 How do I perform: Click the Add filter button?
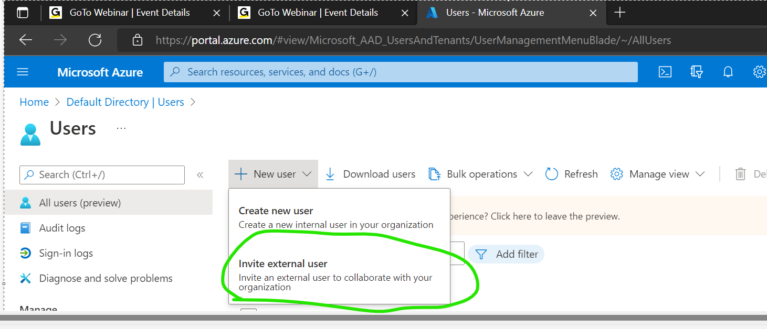tap(507, 254)
